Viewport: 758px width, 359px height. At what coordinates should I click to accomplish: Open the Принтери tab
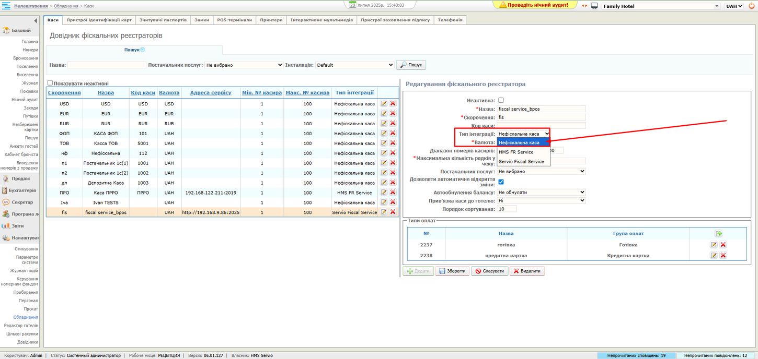coord(271,20)
